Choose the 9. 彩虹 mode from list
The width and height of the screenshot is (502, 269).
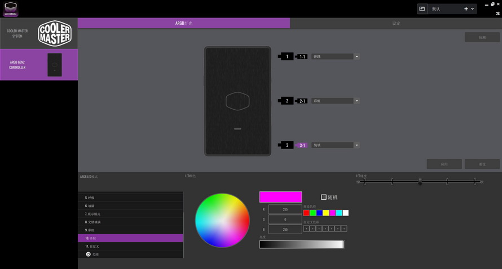point(130,230)
